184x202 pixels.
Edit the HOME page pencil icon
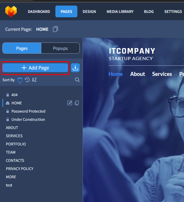click(x=70, y=103)
